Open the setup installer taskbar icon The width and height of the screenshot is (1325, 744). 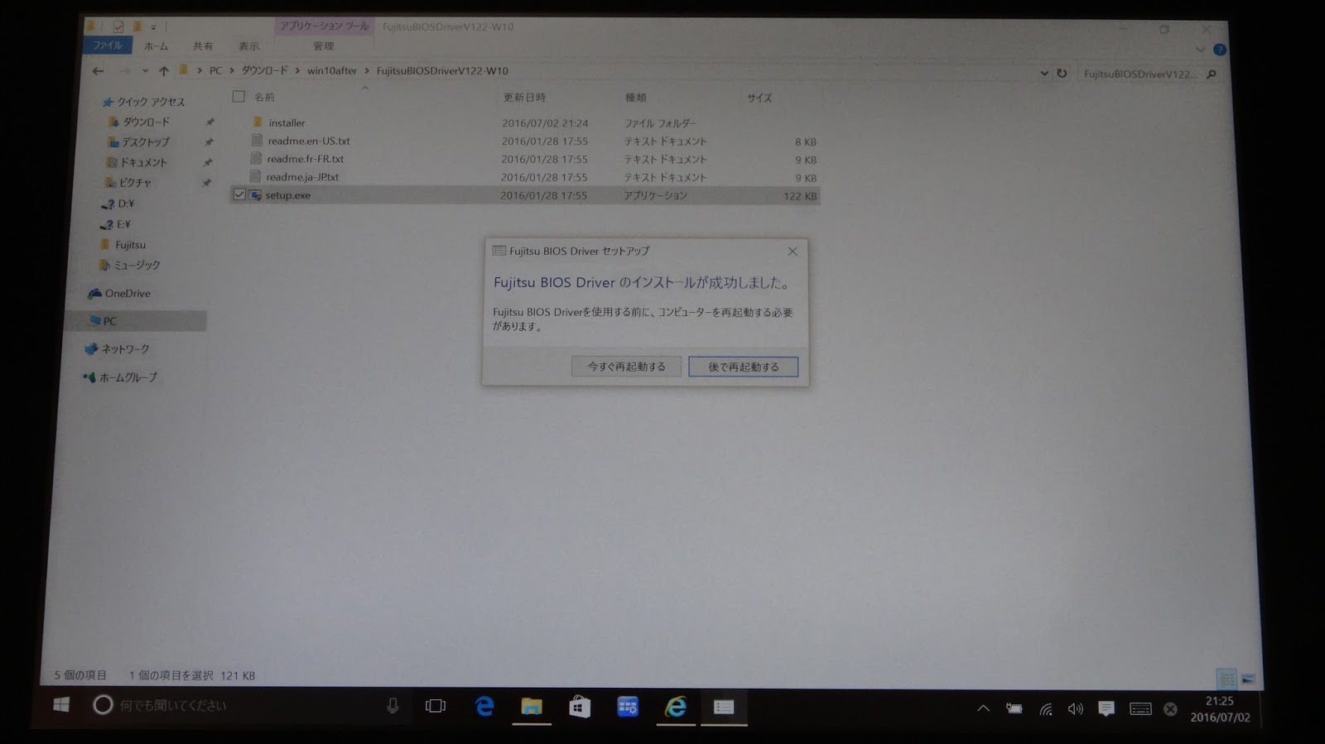coord(724,708)
